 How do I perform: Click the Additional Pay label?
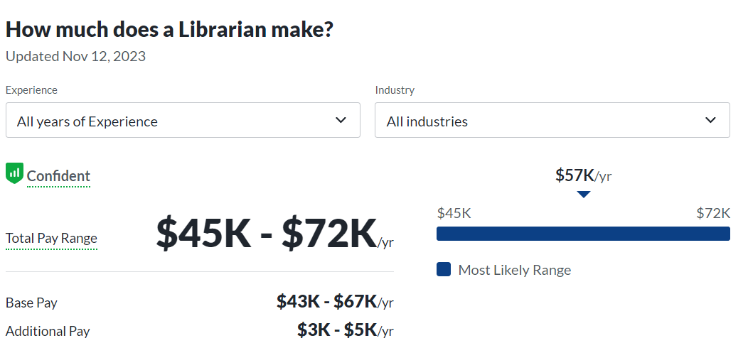pyautogui.click(x=48, y=331)
